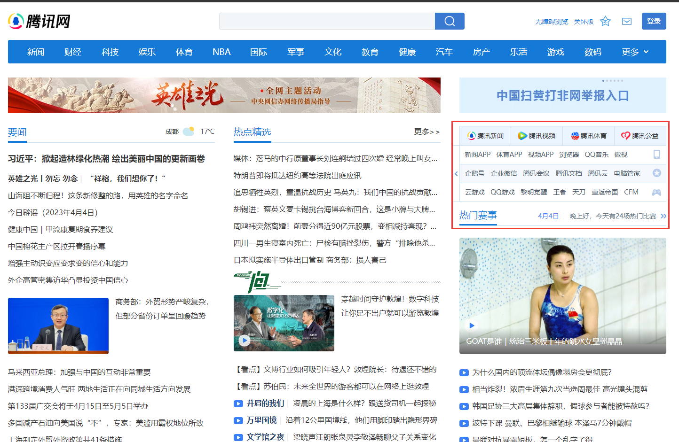Click the star circle icon in 企鹅号 row

point(657,173)
